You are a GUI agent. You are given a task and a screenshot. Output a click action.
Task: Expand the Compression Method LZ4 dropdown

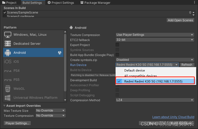tap(155, 100)
